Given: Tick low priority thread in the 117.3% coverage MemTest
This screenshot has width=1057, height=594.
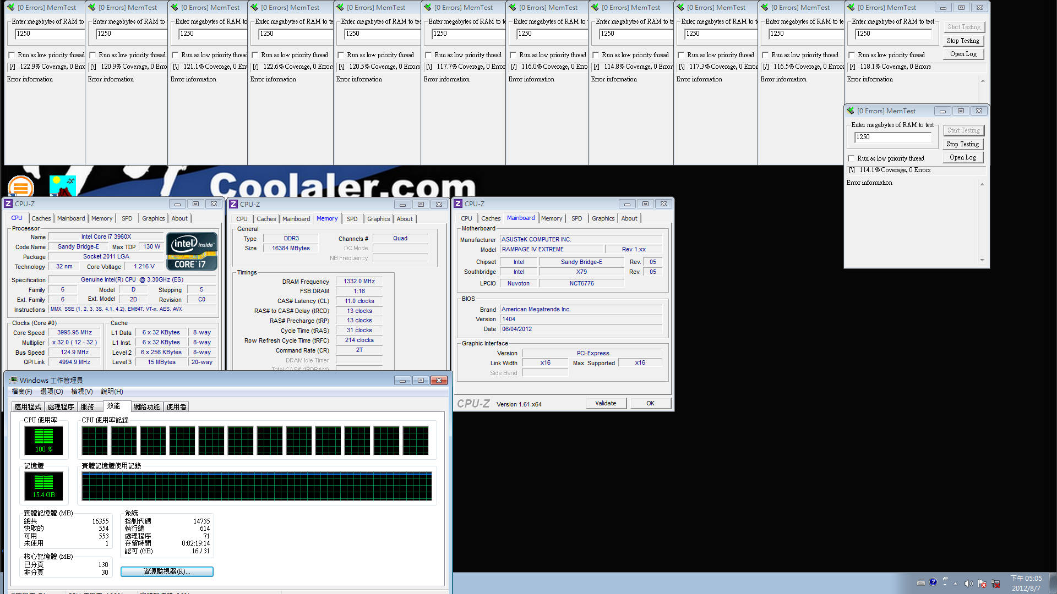Looking at the screenshot, I should tap(681, 56).
